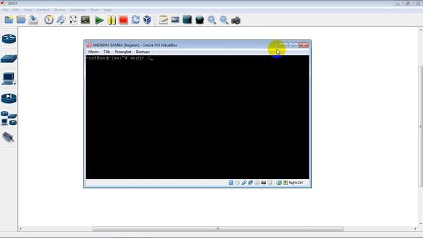Open the Device menu in GNS3

coord(59,10)
